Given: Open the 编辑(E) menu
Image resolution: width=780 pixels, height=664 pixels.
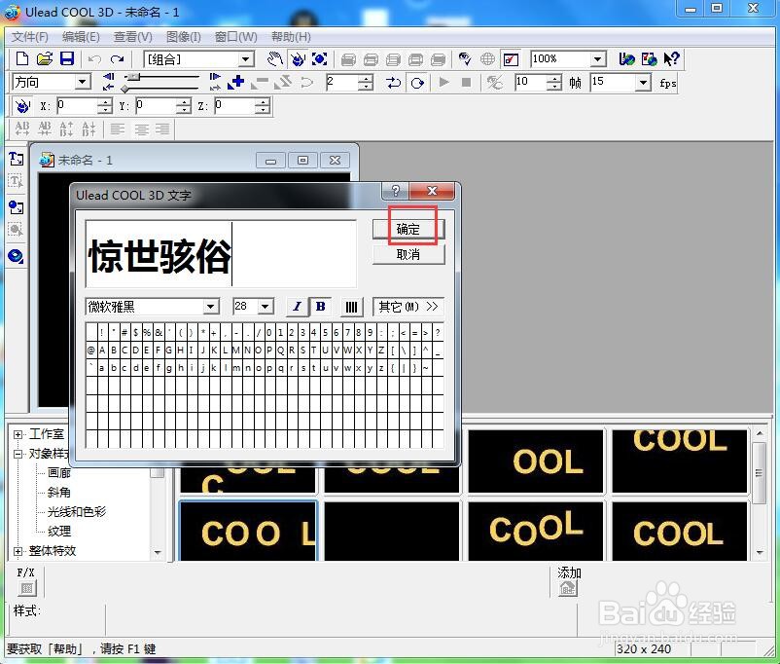Looking at the screenshot, I should (x=81, y=37).
